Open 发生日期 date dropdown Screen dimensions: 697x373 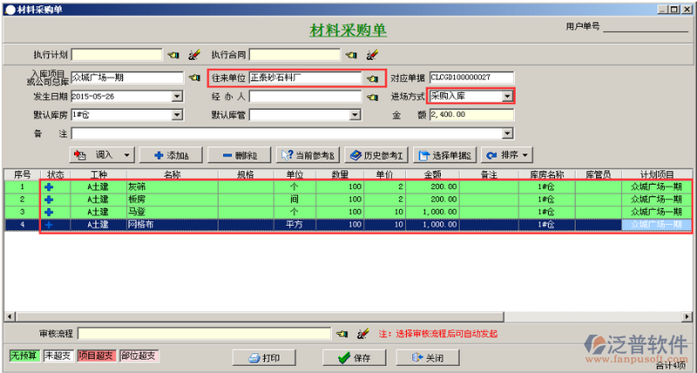click(177, 97)
